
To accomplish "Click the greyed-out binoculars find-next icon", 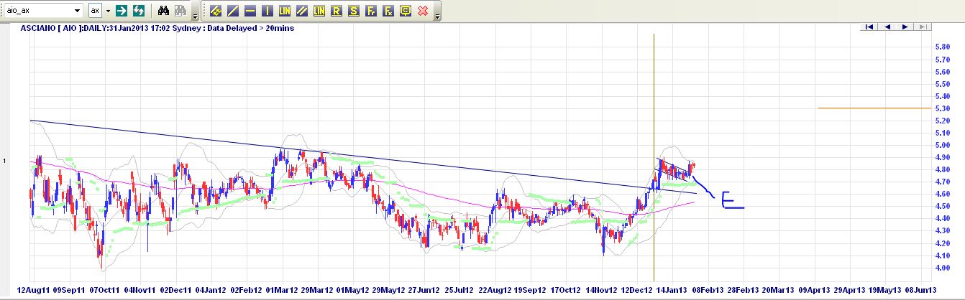I will [180, 11].
